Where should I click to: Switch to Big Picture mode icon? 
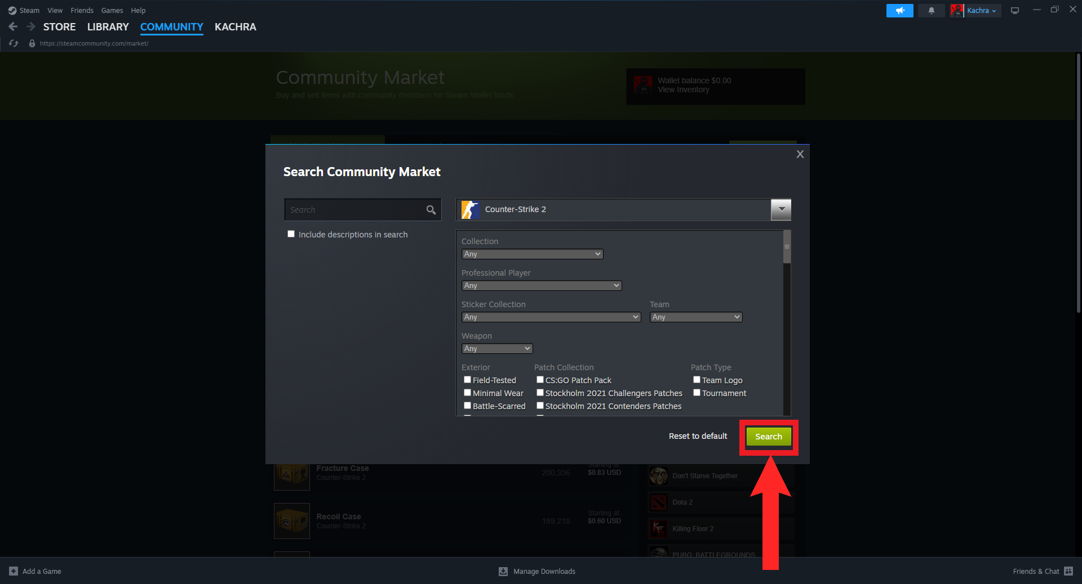tap(1015, 11)
